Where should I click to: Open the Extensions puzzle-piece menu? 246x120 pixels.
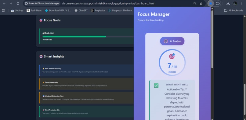coord(218,3)
